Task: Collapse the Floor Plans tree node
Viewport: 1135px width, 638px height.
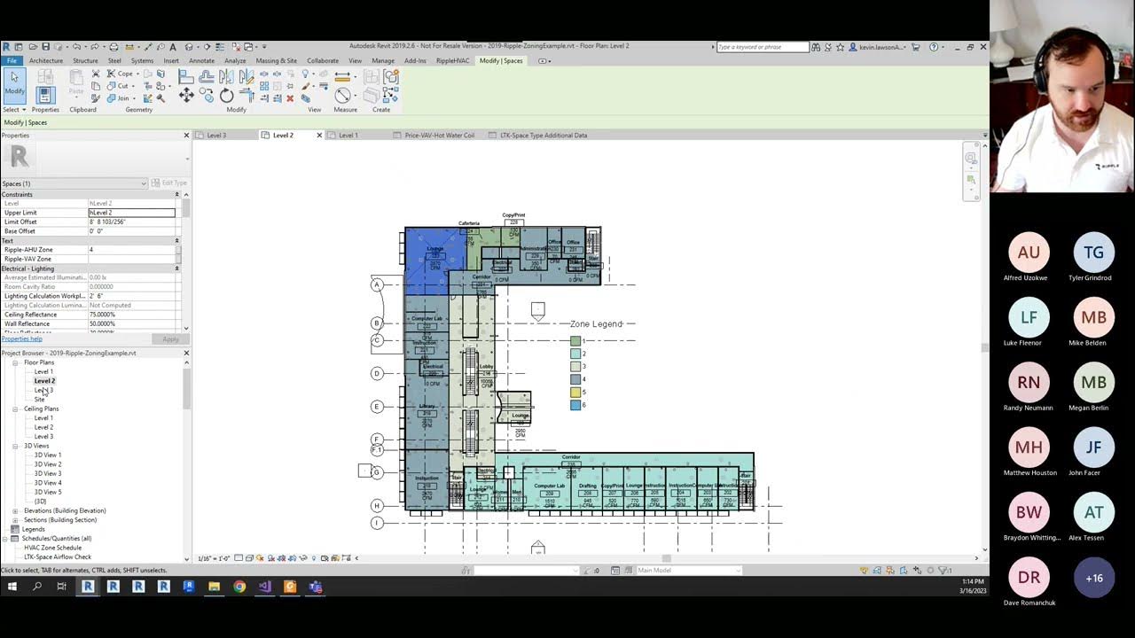Action: click(15, 362)
